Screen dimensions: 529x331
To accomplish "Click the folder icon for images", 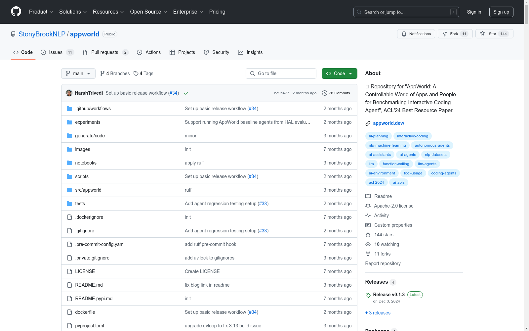I will [x=69, y=149].
